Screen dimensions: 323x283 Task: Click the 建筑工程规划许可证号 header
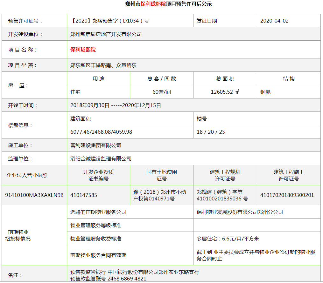tap(225, 175)
